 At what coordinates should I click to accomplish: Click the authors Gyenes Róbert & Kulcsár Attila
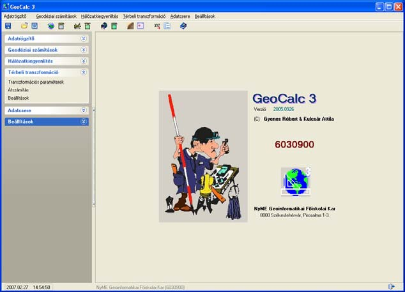tap(298, 119)
